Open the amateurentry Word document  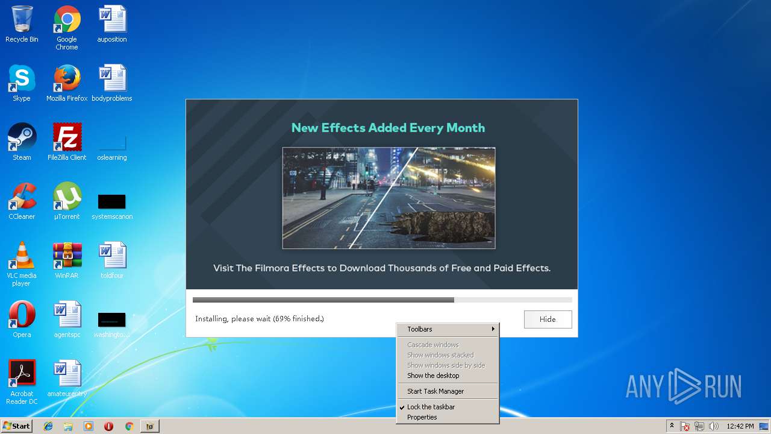(67, 379)
